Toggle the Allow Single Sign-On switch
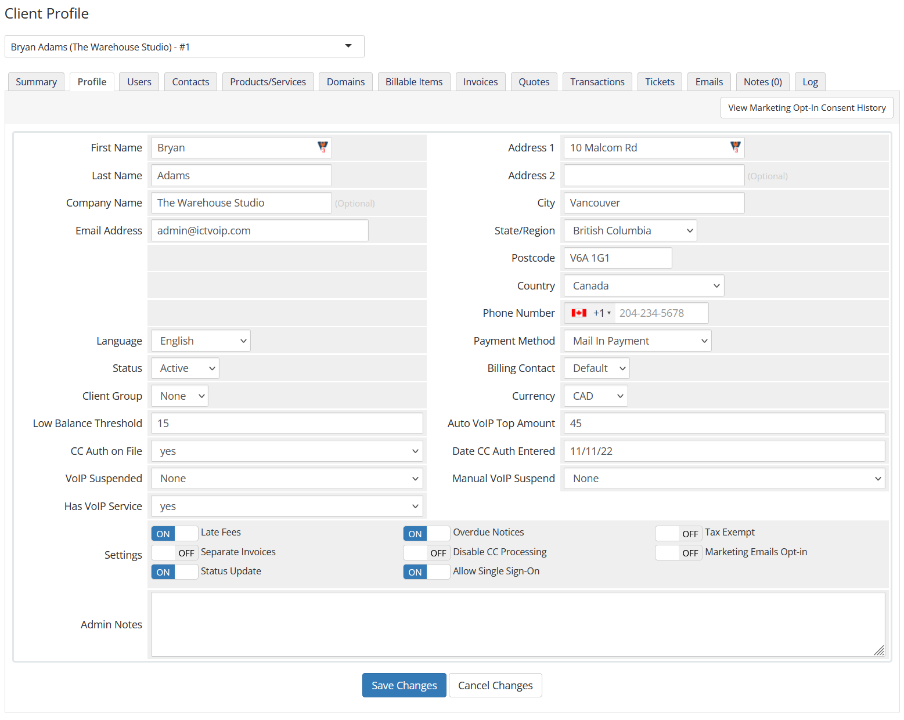The height and width of the screenshot is (720, 904). (427, 571)
